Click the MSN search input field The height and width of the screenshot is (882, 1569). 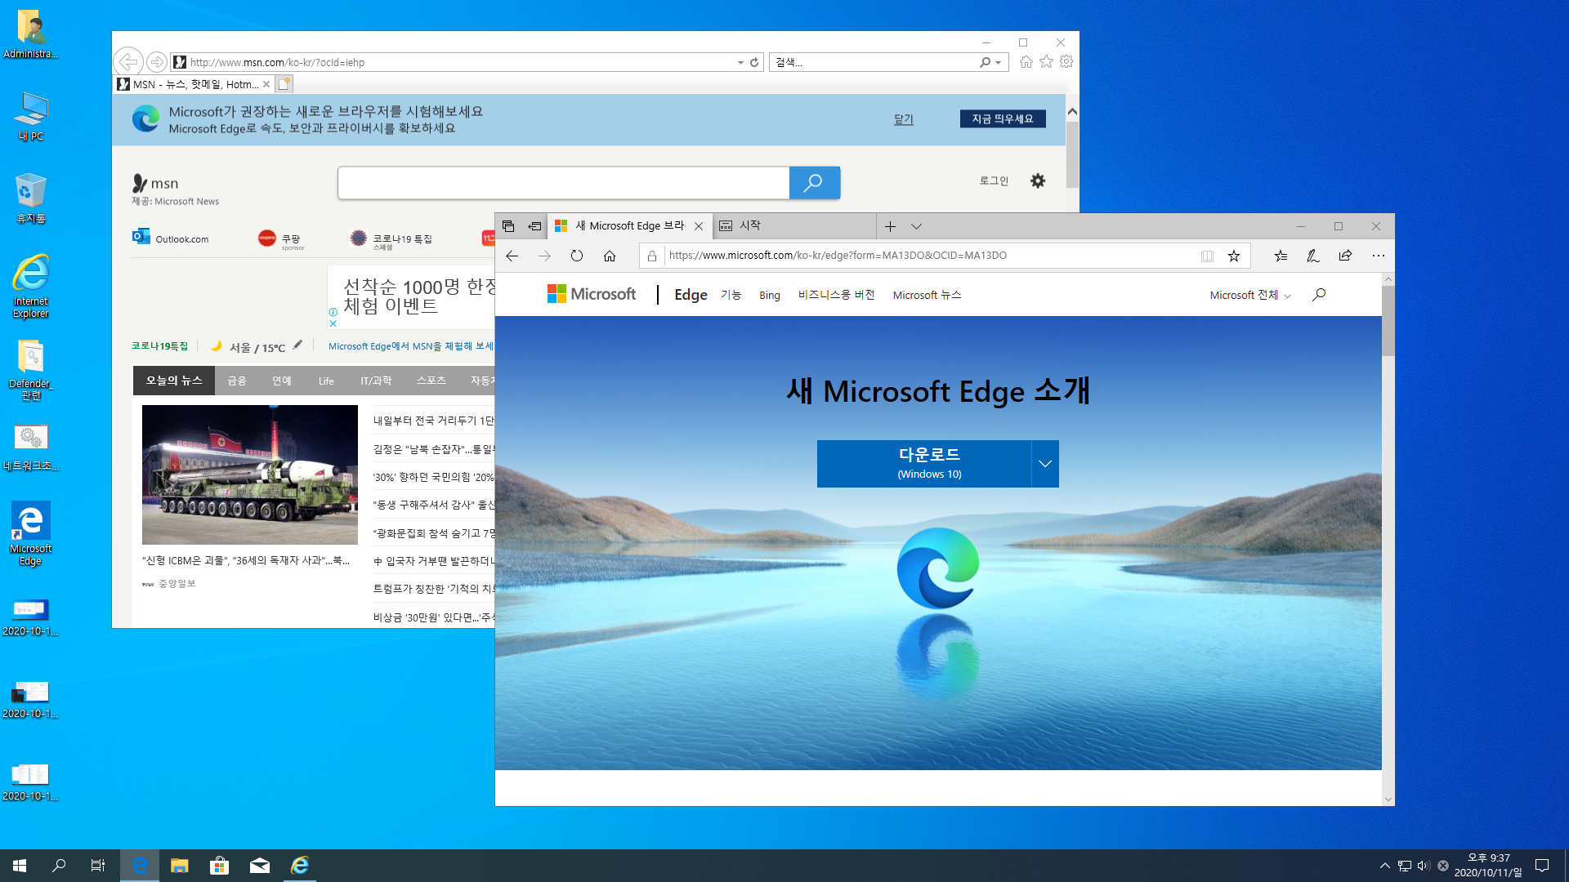(x=563, y=183)
